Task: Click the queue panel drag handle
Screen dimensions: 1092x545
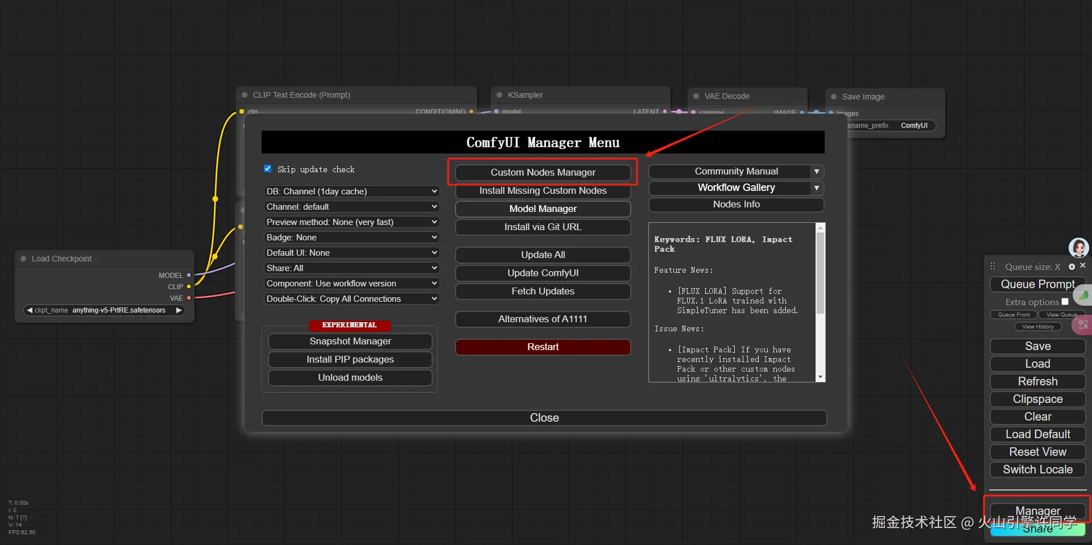Action: pos(992,266)
